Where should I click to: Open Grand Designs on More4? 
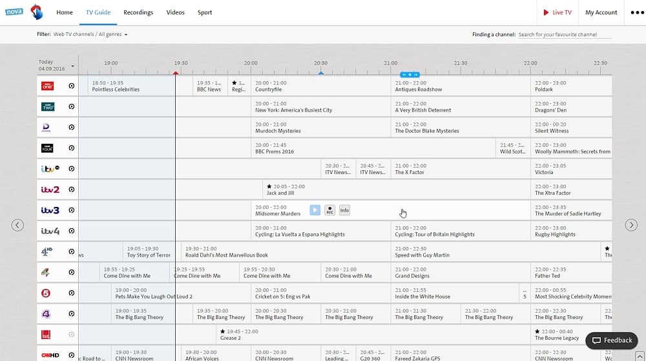point(460,272)
